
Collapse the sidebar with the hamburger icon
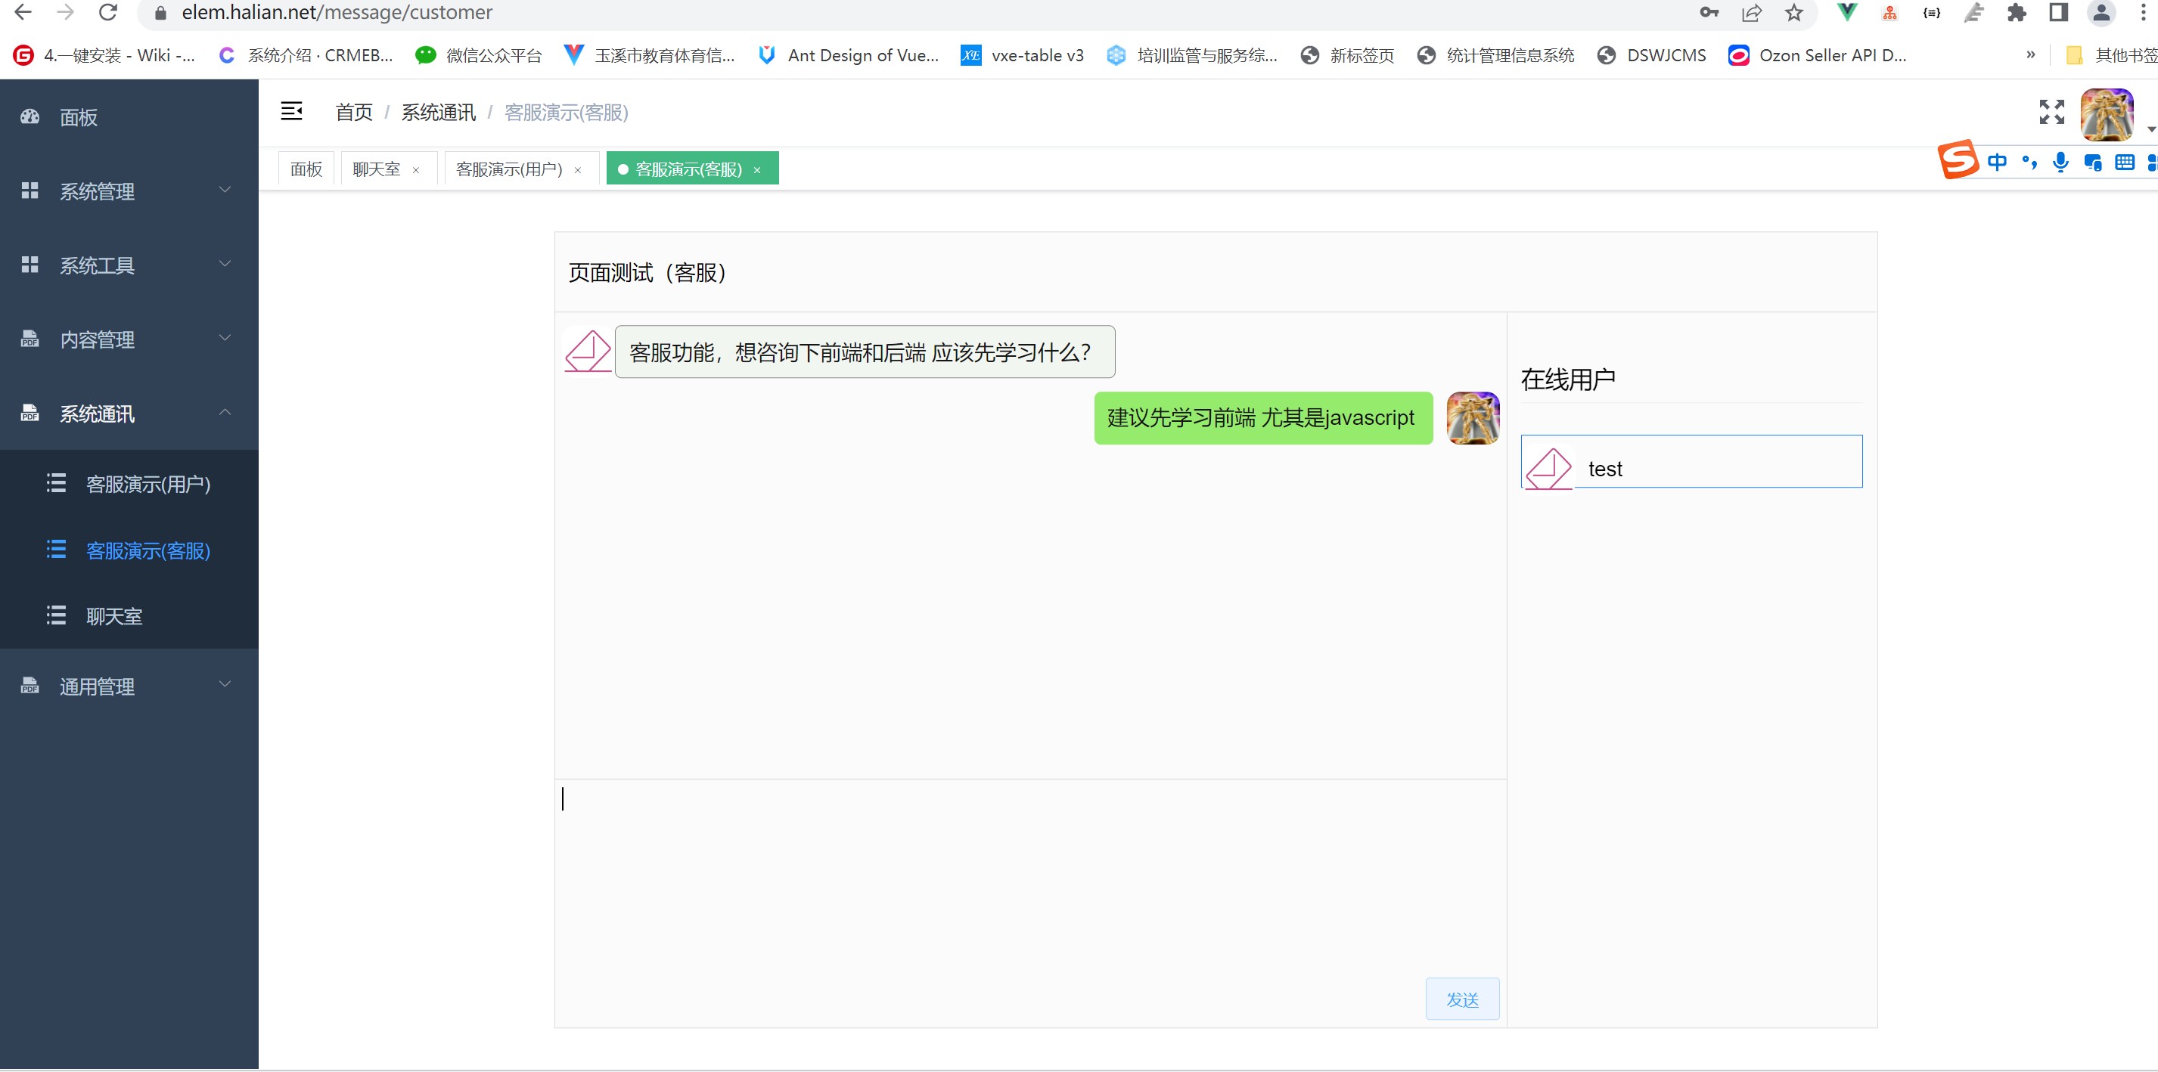(291, 111)
